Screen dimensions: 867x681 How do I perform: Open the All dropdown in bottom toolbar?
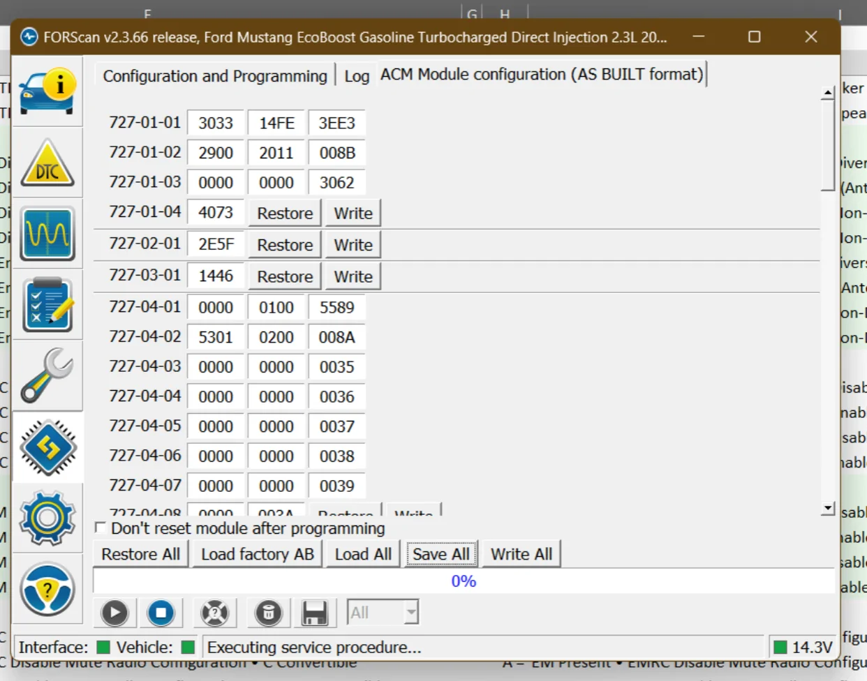pyautogui.click(x=383, y=613)
